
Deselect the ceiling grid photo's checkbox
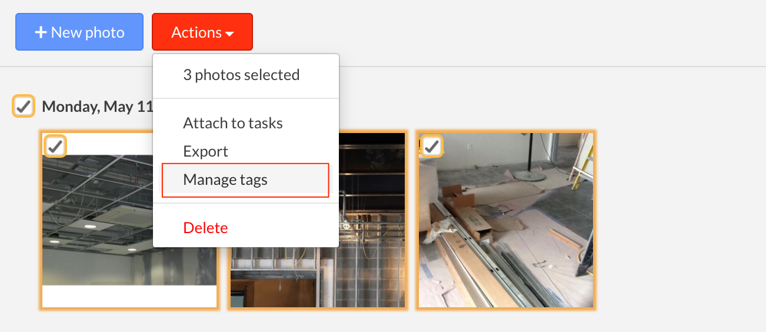[55, 146]
